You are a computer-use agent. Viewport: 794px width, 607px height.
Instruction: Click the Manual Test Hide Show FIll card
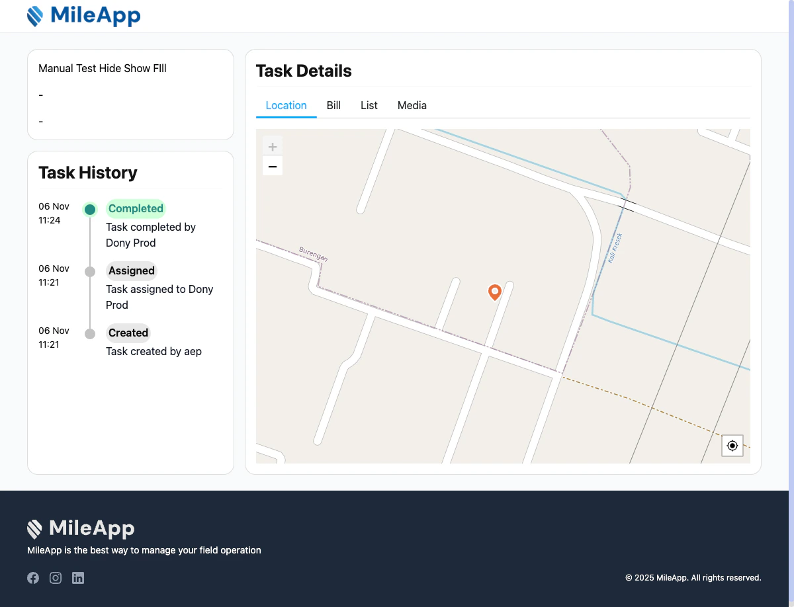[x=130, y=94]
